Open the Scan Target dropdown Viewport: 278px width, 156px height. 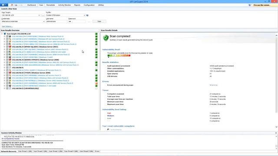click(39, 16)
